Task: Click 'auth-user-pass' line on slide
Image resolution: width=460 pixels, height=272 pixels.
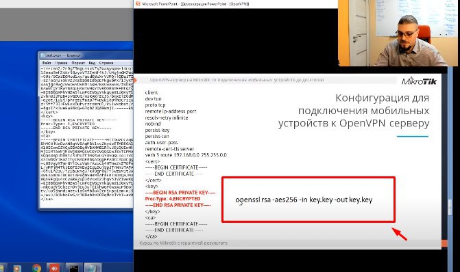Action: 161,143
